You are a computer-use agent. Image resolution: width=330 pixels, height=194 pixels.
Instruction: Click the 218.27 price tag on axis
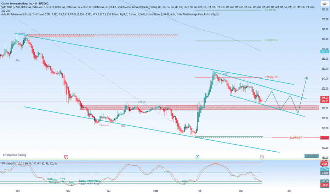(325, 98)
